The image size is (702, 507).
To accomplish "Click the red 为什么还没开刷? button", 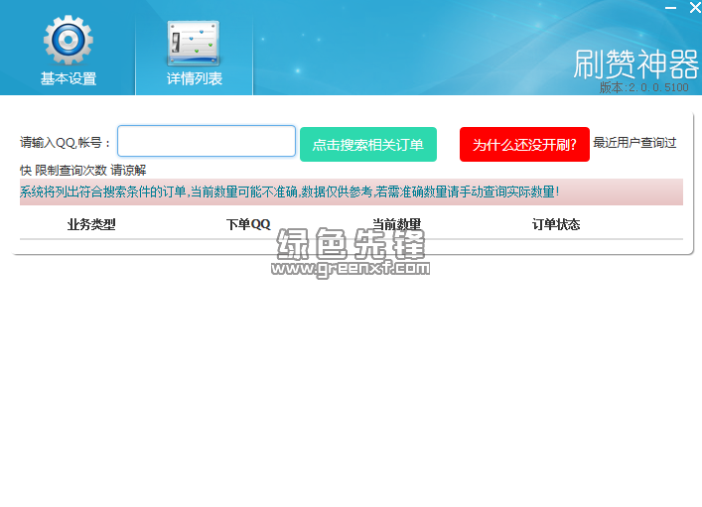I will click(524, 144).
